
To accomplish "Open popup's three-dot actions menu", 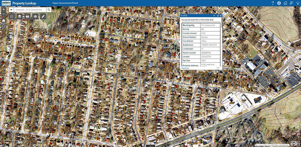I will pyautogui.click(x=218, y=68).
